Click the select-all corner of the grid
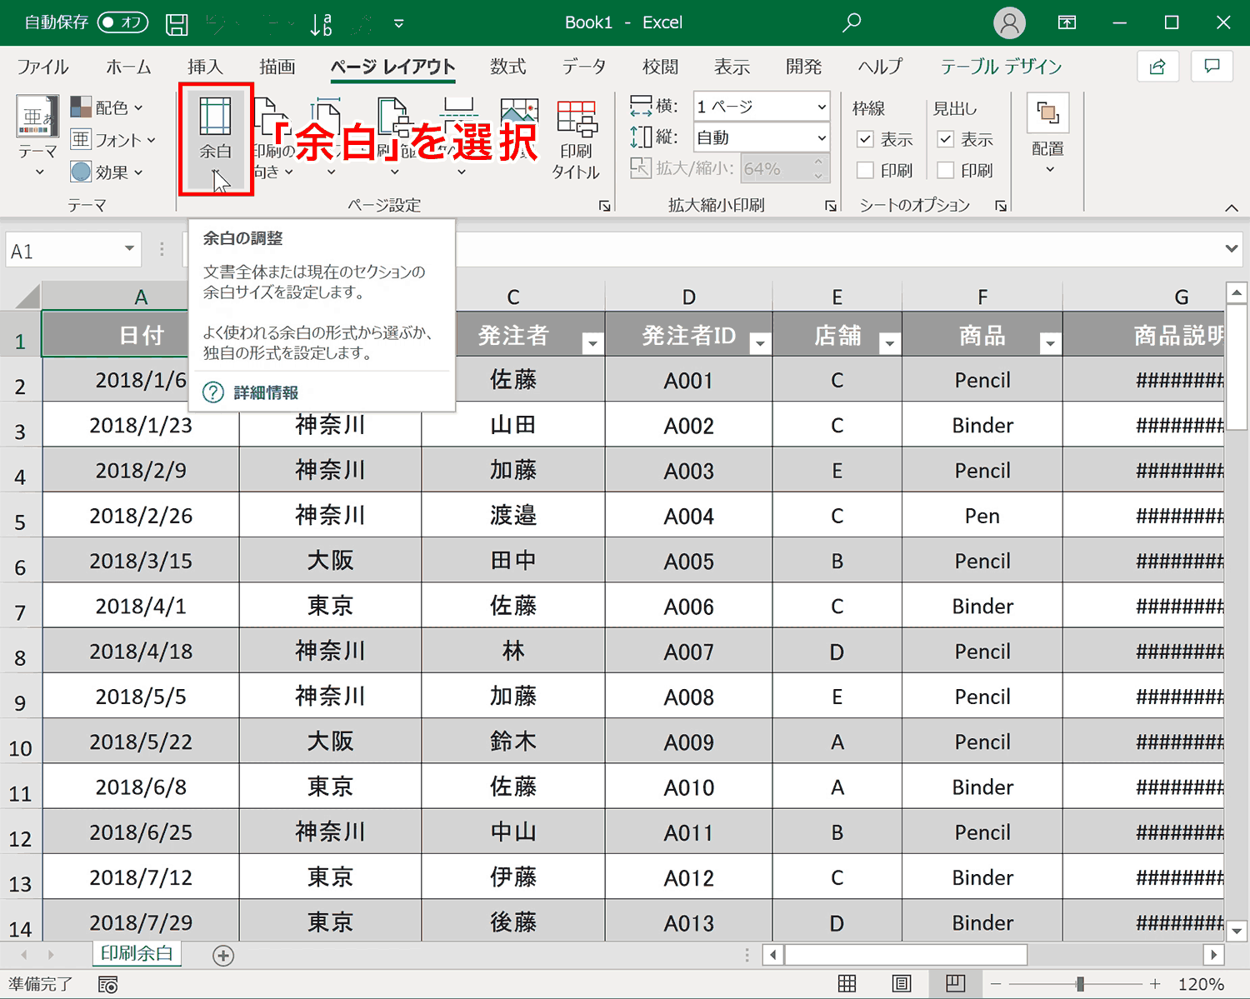The height and width of the screenshot is (999, 1250). coord(22,296)
